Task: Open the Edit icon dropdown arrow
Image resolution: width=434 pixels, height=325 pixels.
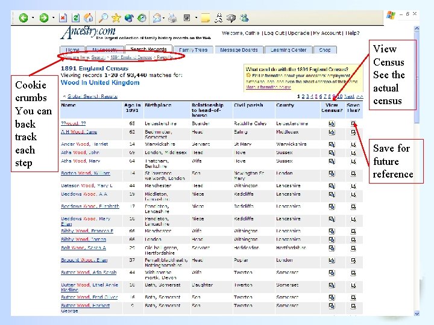Action: click(196, 18)
